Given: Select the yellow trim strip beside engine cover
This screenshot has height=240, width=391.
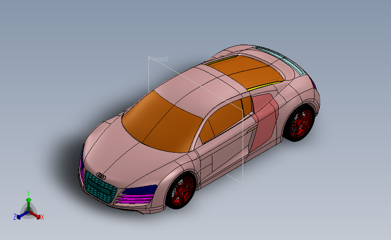Looking at the screenshot, I should click(265, 86).
